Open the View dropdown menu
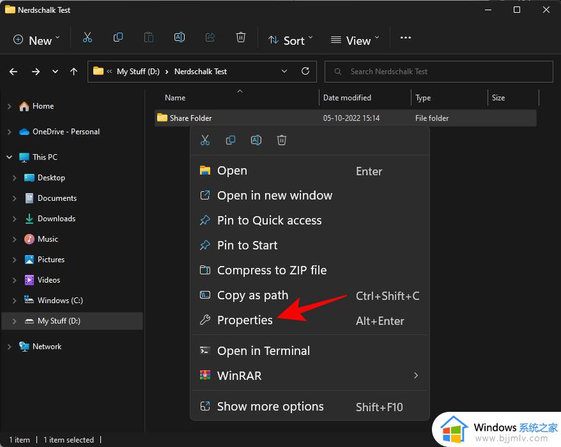The height and width of the screenshot is (447, 561). coord(355,40)
